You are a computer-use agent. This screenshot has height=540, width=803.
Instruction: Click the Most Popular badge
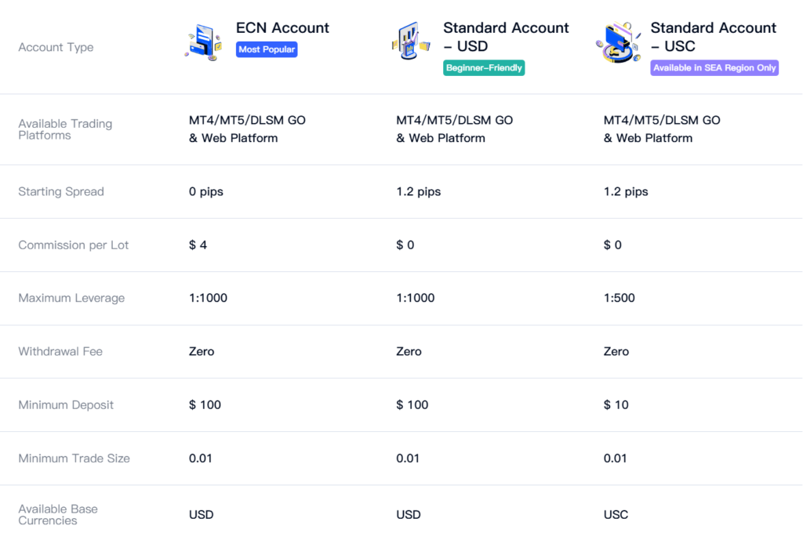[267, 49]
